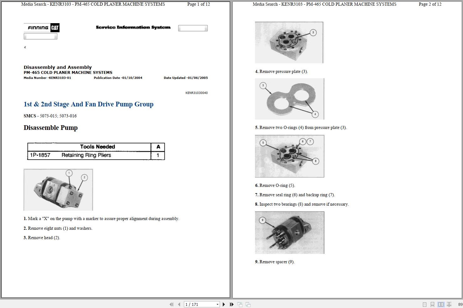Image resolution: width=463 pixels, height=308 pixels.
Task: Click the next page arrow icon
Action: coord(224,304)
